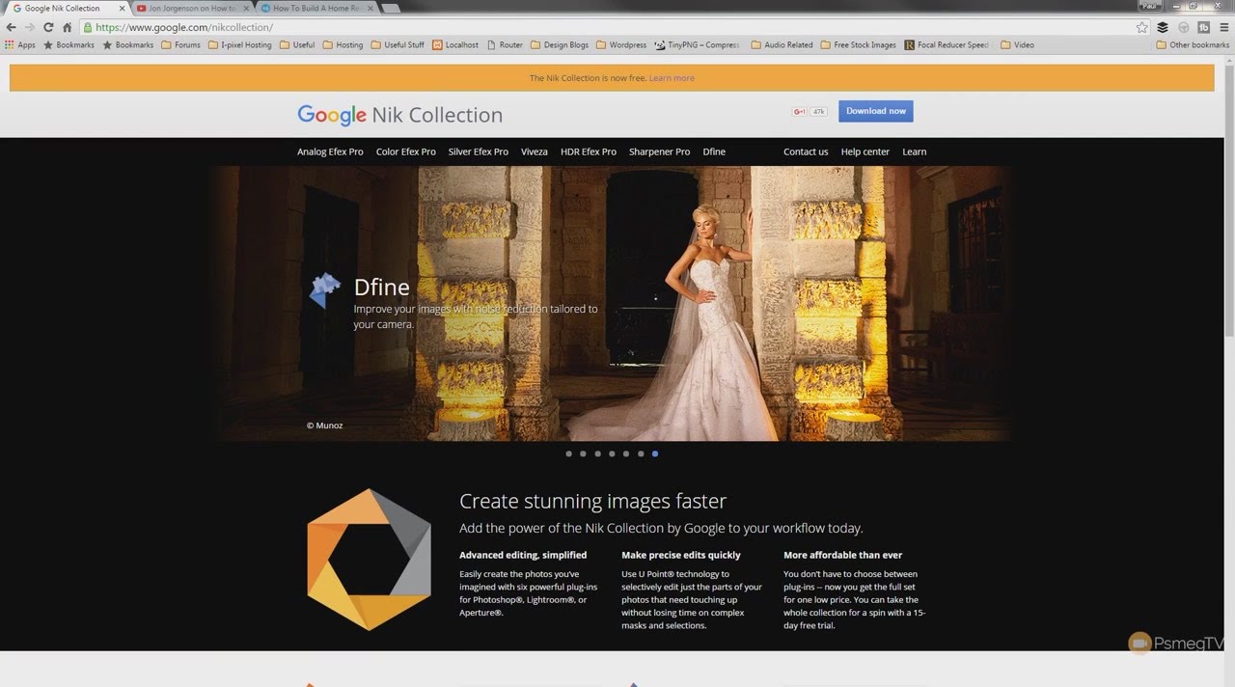Open the Localhost bookmark

pos(455,44)
